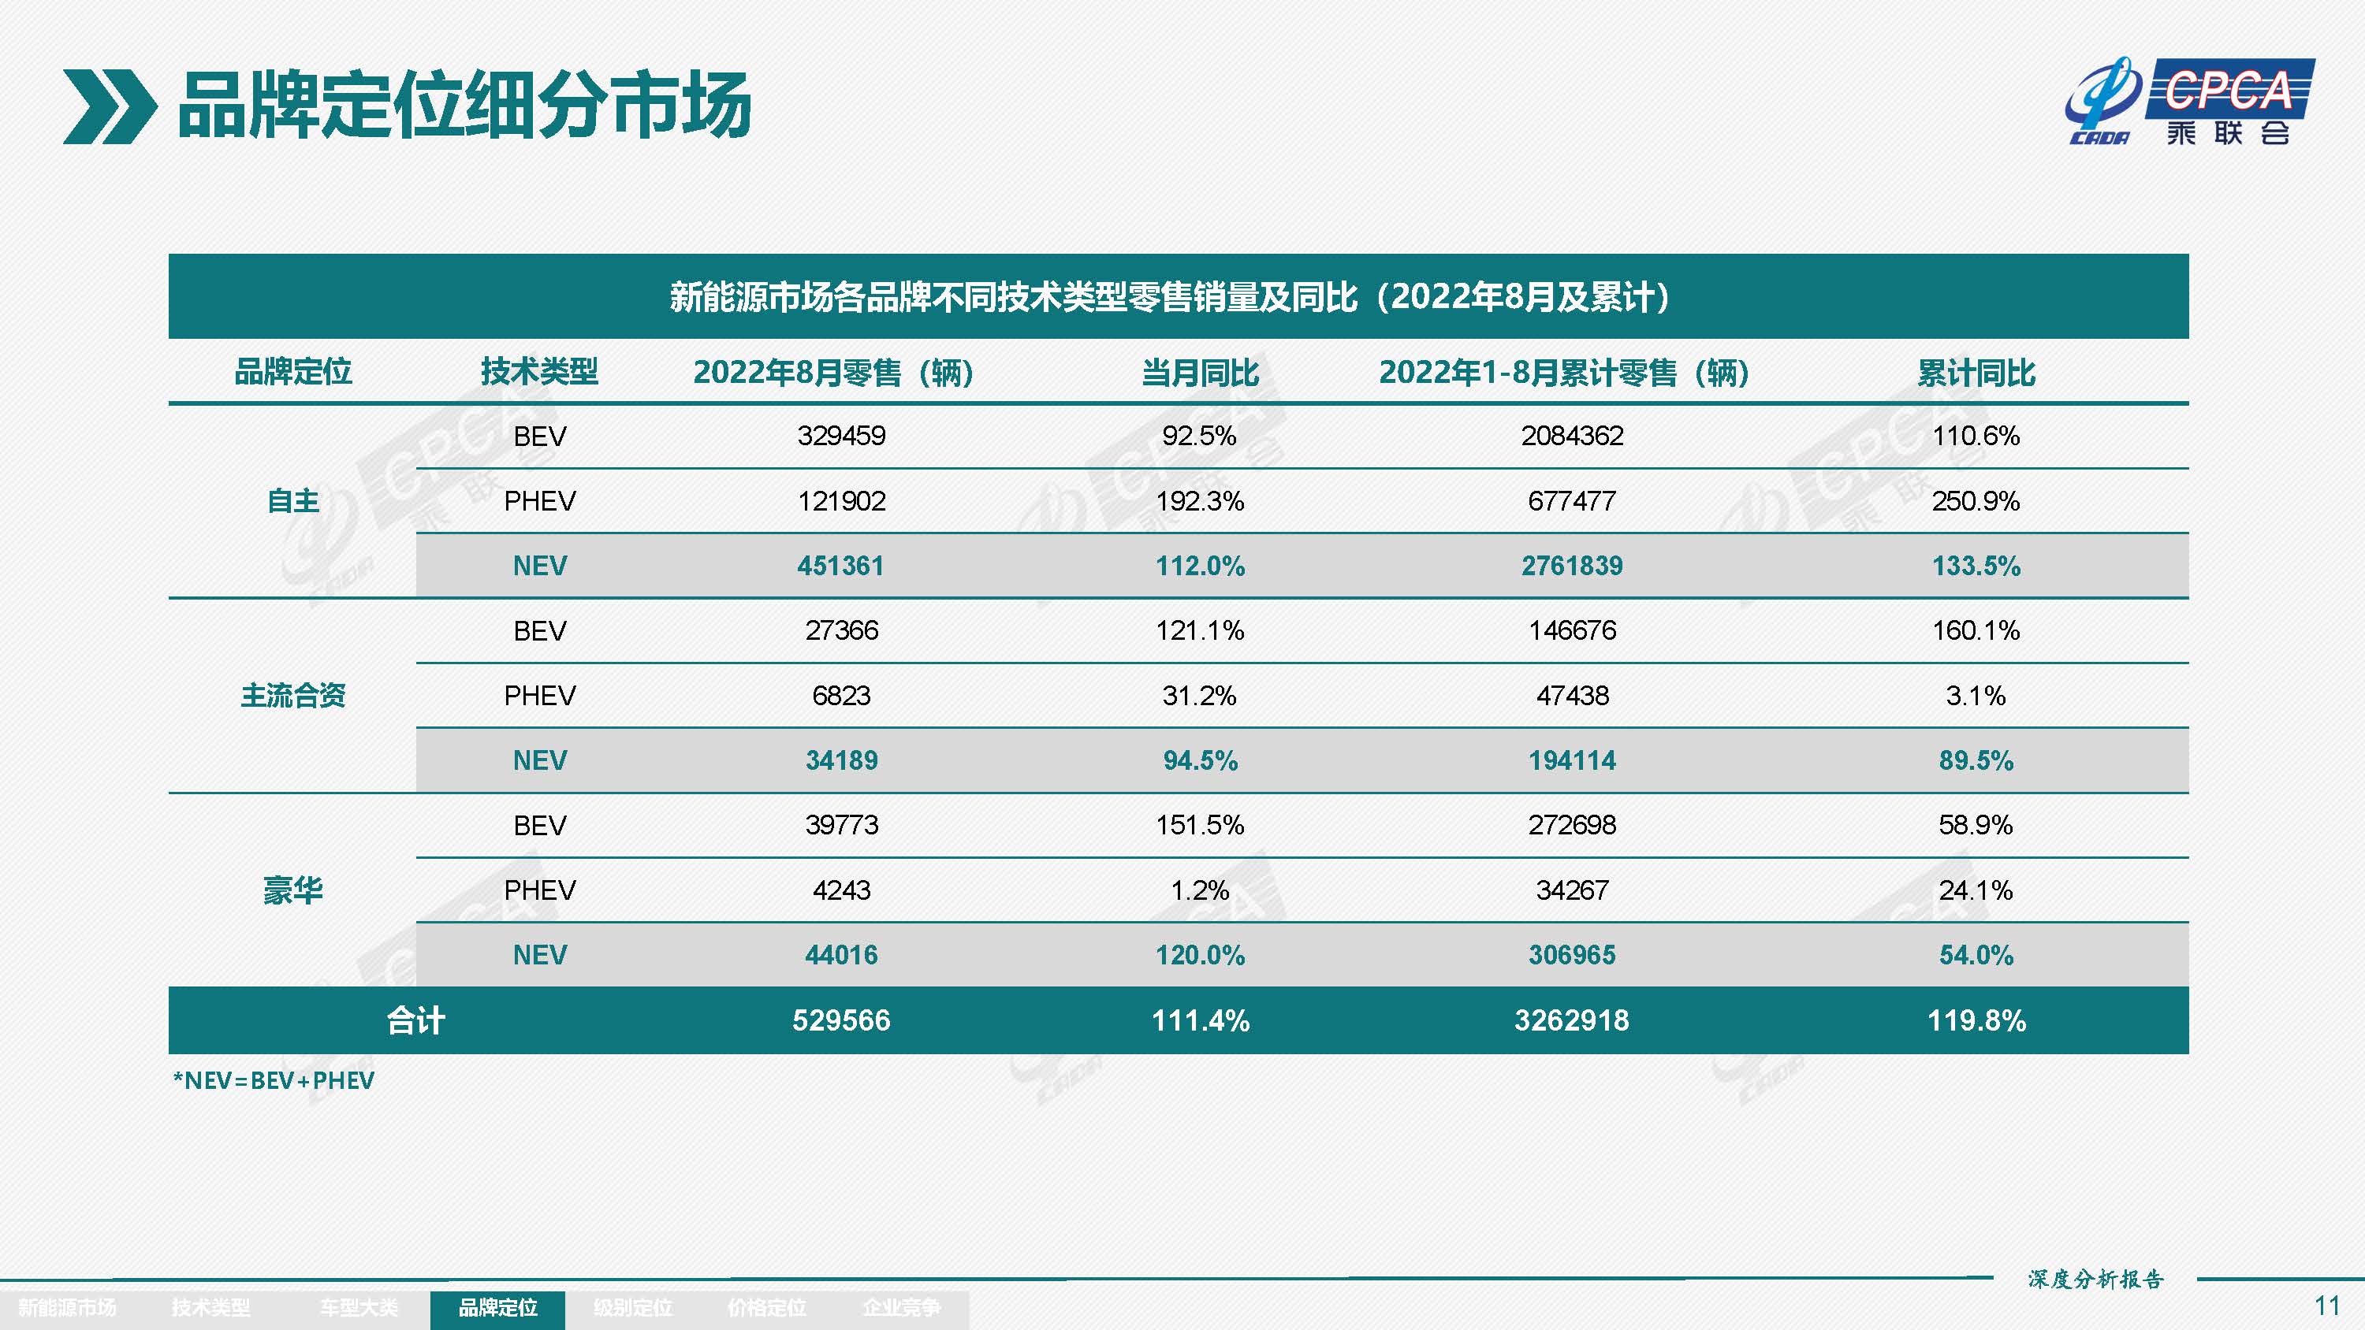Select the 2022年1-8月累计零售 column header

point(1564,372)
